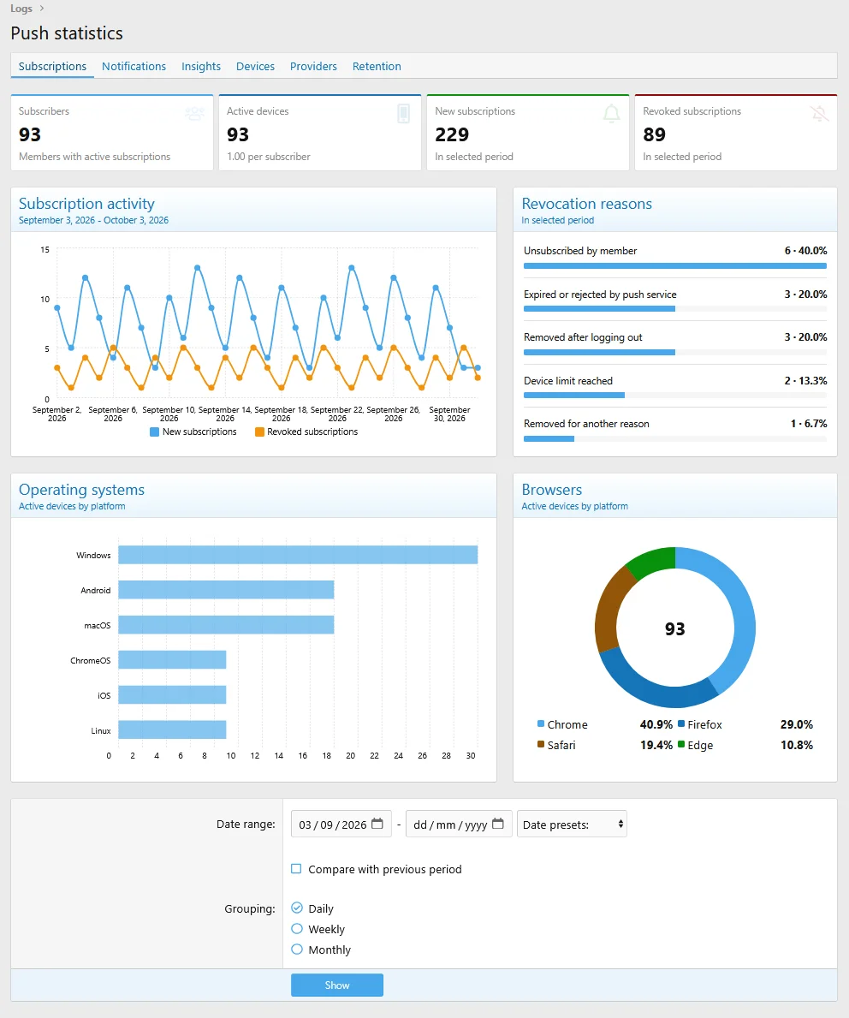The image size is (849, 1018).
Task: Select Daily grouping
Action: tap(297, 908)
